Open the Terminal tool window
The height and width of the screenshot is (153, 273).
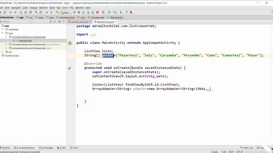point(5,148)
